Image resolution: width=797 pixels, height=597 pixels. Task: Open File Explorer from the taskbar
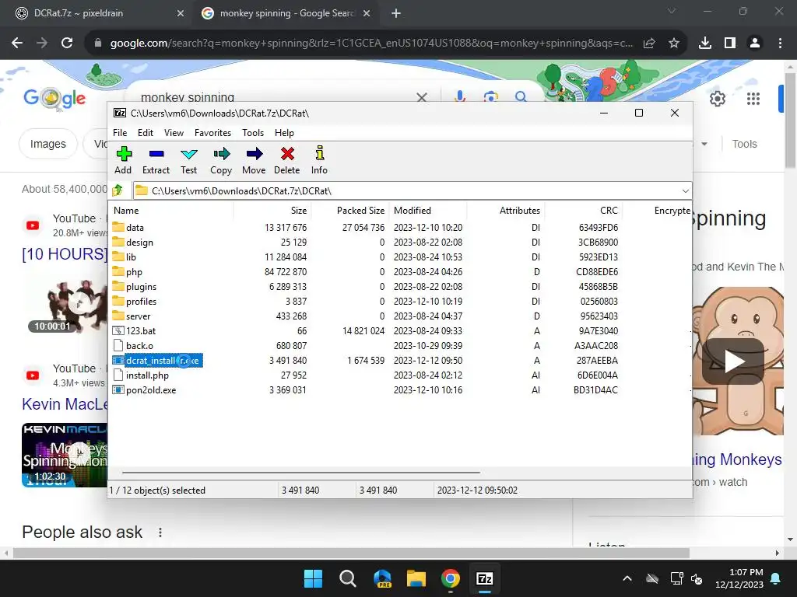(x=416, y=578)
